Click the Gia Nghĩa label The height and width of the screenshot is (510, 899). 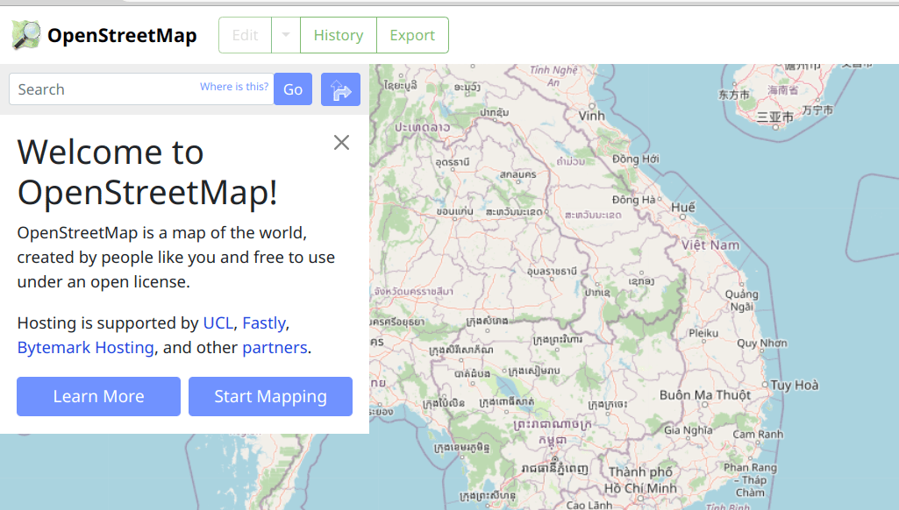pos(688,430)
